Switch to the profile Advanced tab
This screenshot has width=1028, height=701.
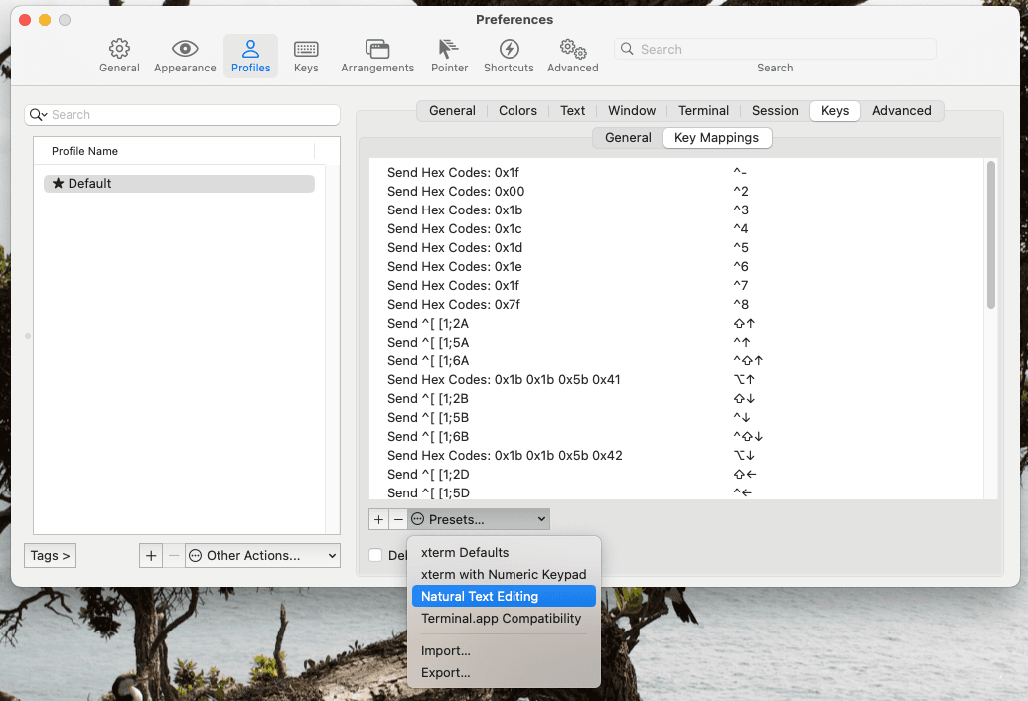point(902,111)
